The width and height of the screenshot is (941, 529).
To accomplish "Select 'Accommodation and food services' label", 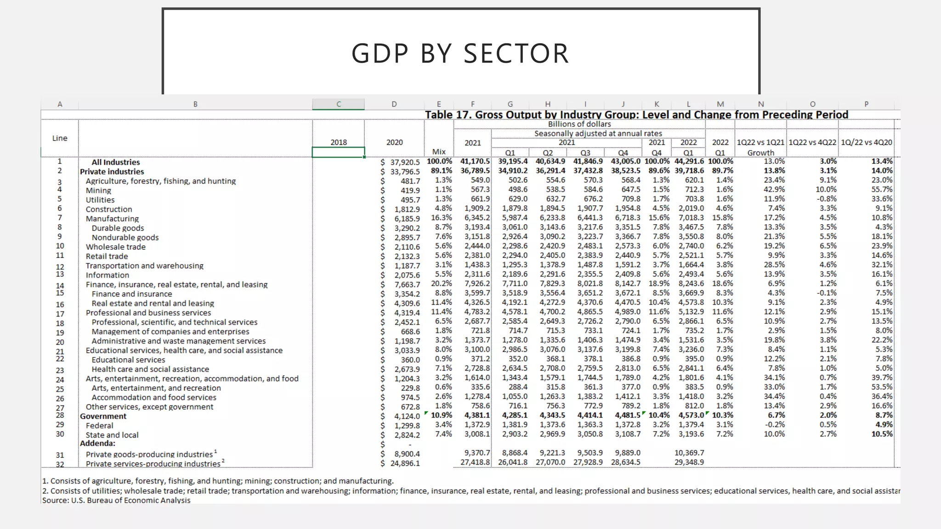I will (154, 398).
